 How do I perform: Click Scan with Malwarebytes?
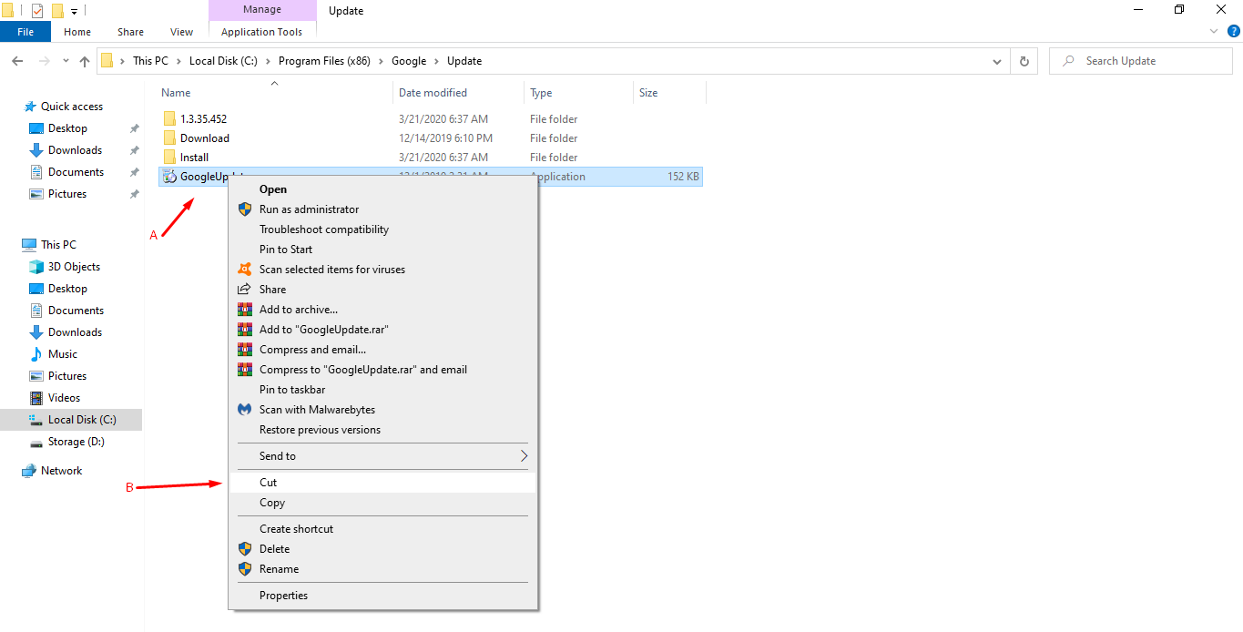[382, 410]
